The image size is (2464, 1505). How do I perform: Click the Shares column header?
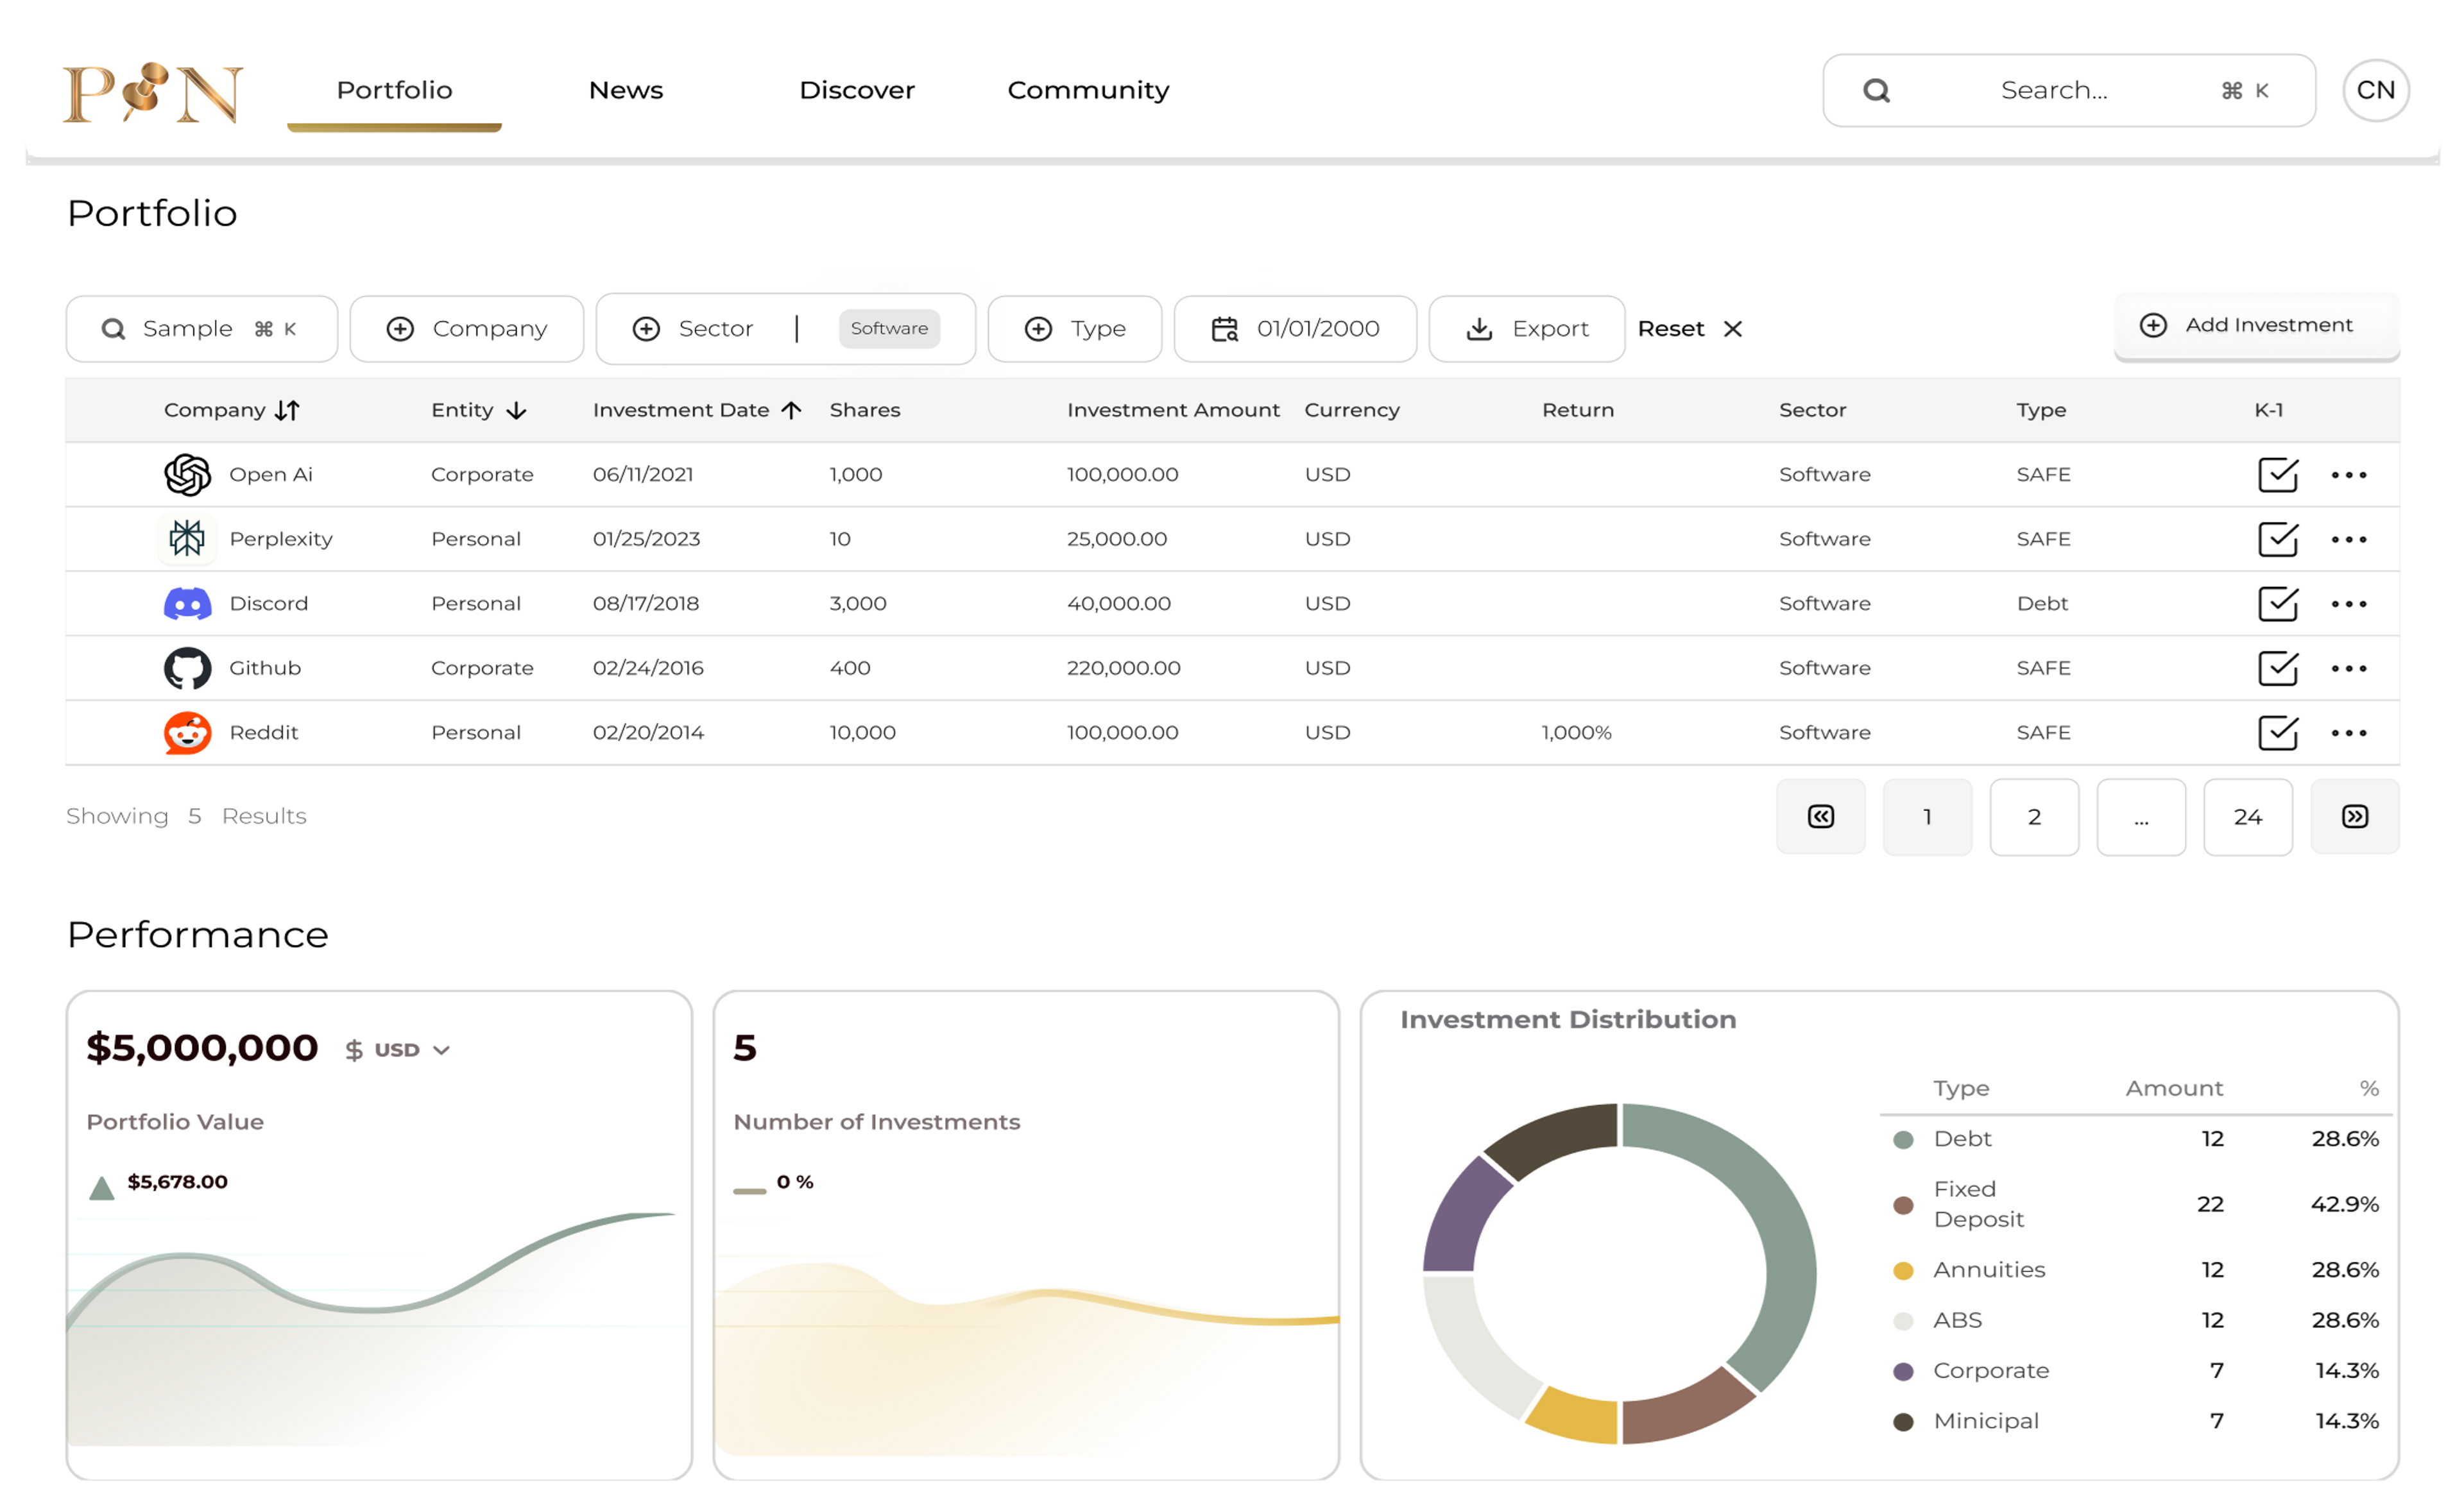coord(864,410)
